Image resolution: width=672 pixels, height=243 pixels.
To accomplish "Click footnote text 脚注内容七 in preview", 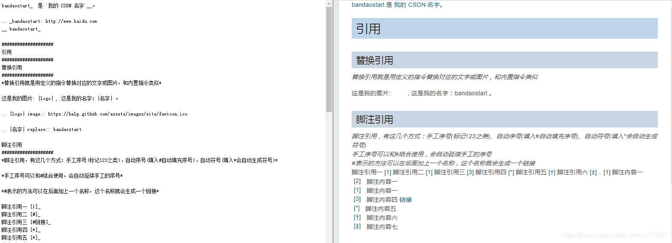I will (x=382, y=227).
